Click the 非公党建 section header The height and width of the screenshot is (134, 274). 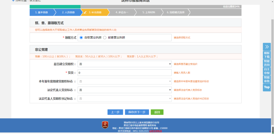(x=136, y=49)
